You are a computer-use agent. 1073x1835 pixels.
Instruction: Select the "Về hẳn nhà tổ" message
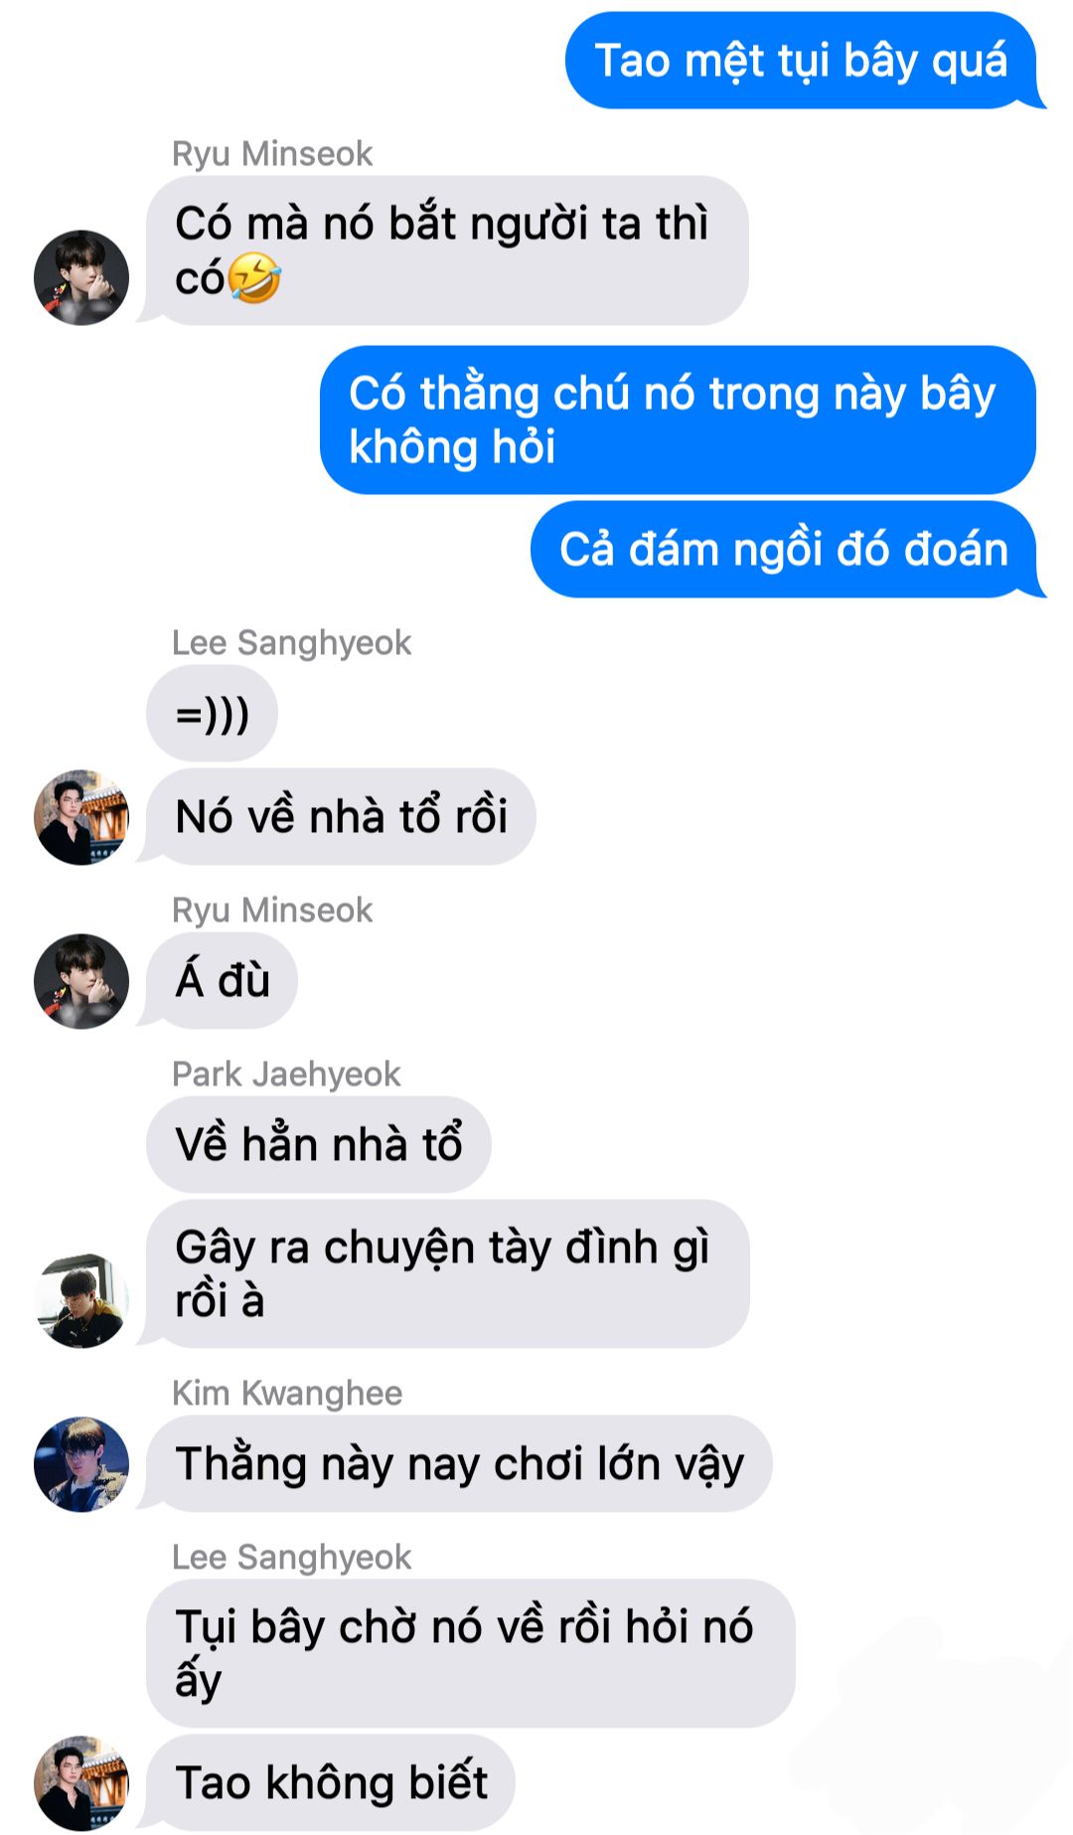pyautogui.click(x=319, y=1144)
